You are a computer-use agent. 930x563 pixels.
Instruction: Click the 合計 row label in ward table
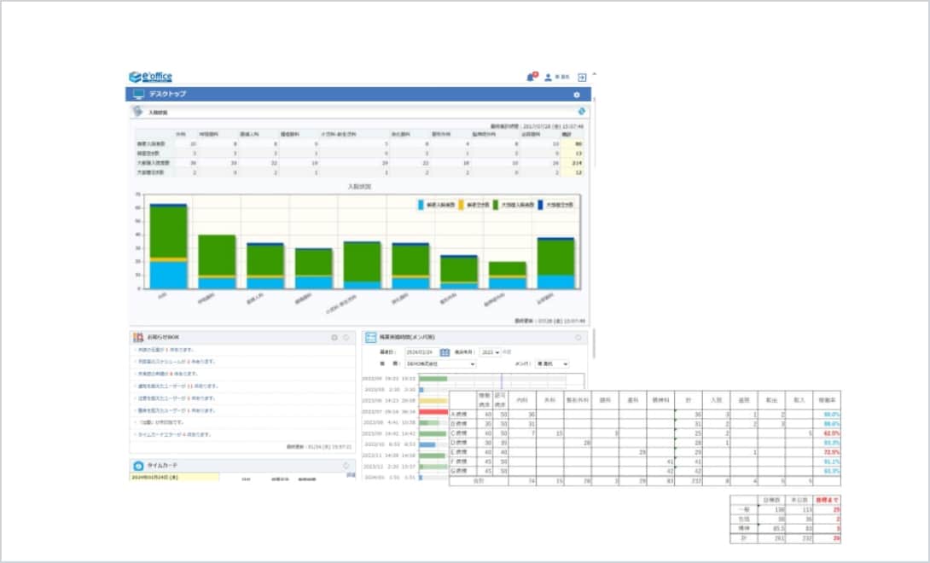click(480, 481)
